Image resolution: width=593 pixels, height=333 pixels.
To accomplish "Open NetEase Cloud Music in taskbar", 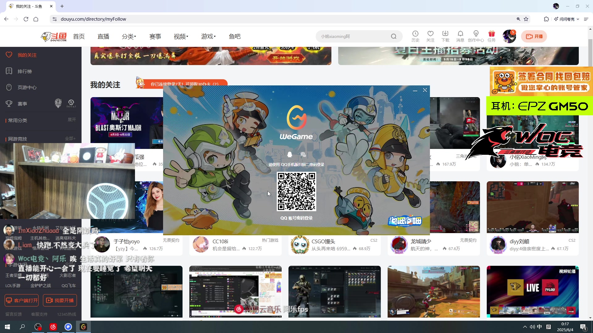I will tap(53, 327).
